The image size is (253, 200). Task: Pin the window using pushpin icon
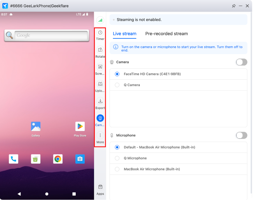click(233, 6)
